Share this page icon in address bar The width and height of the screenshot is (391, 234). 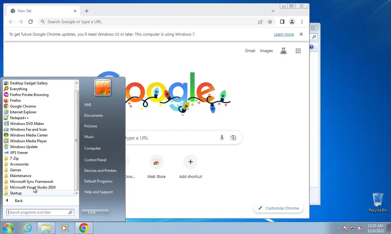pos(260,22)
